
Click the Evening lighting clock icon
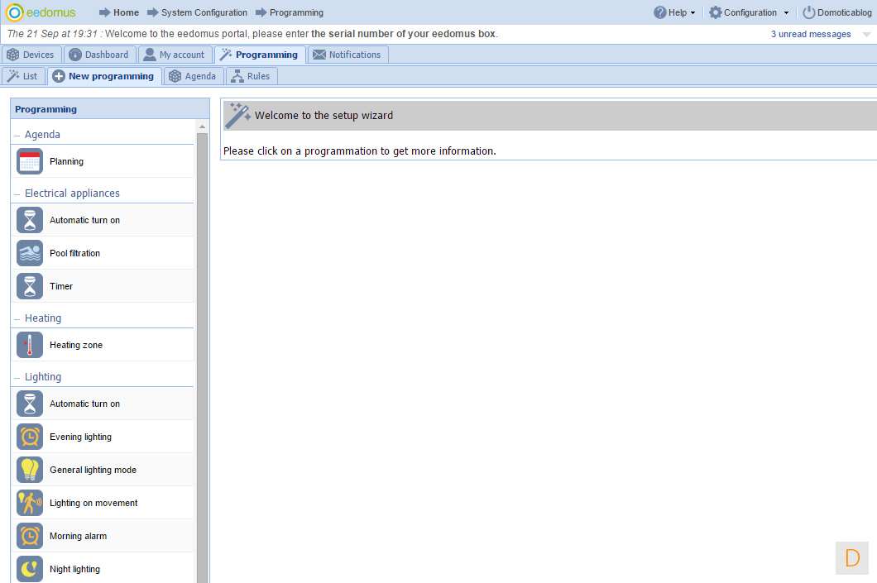pyautogui.click(x=30, y=437)
